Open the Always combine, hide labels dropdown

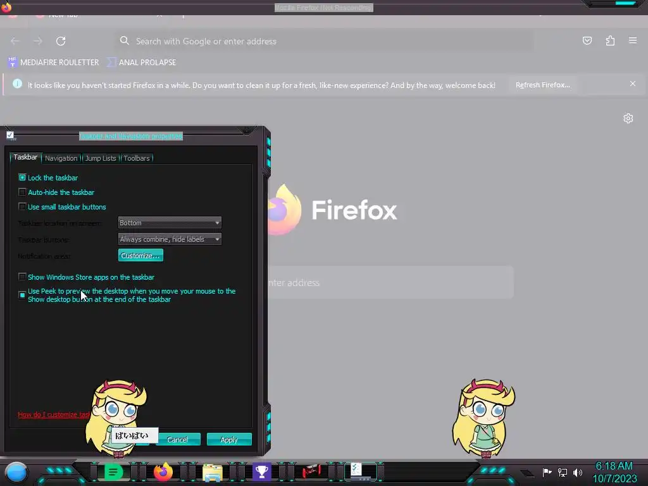[170, 239]
